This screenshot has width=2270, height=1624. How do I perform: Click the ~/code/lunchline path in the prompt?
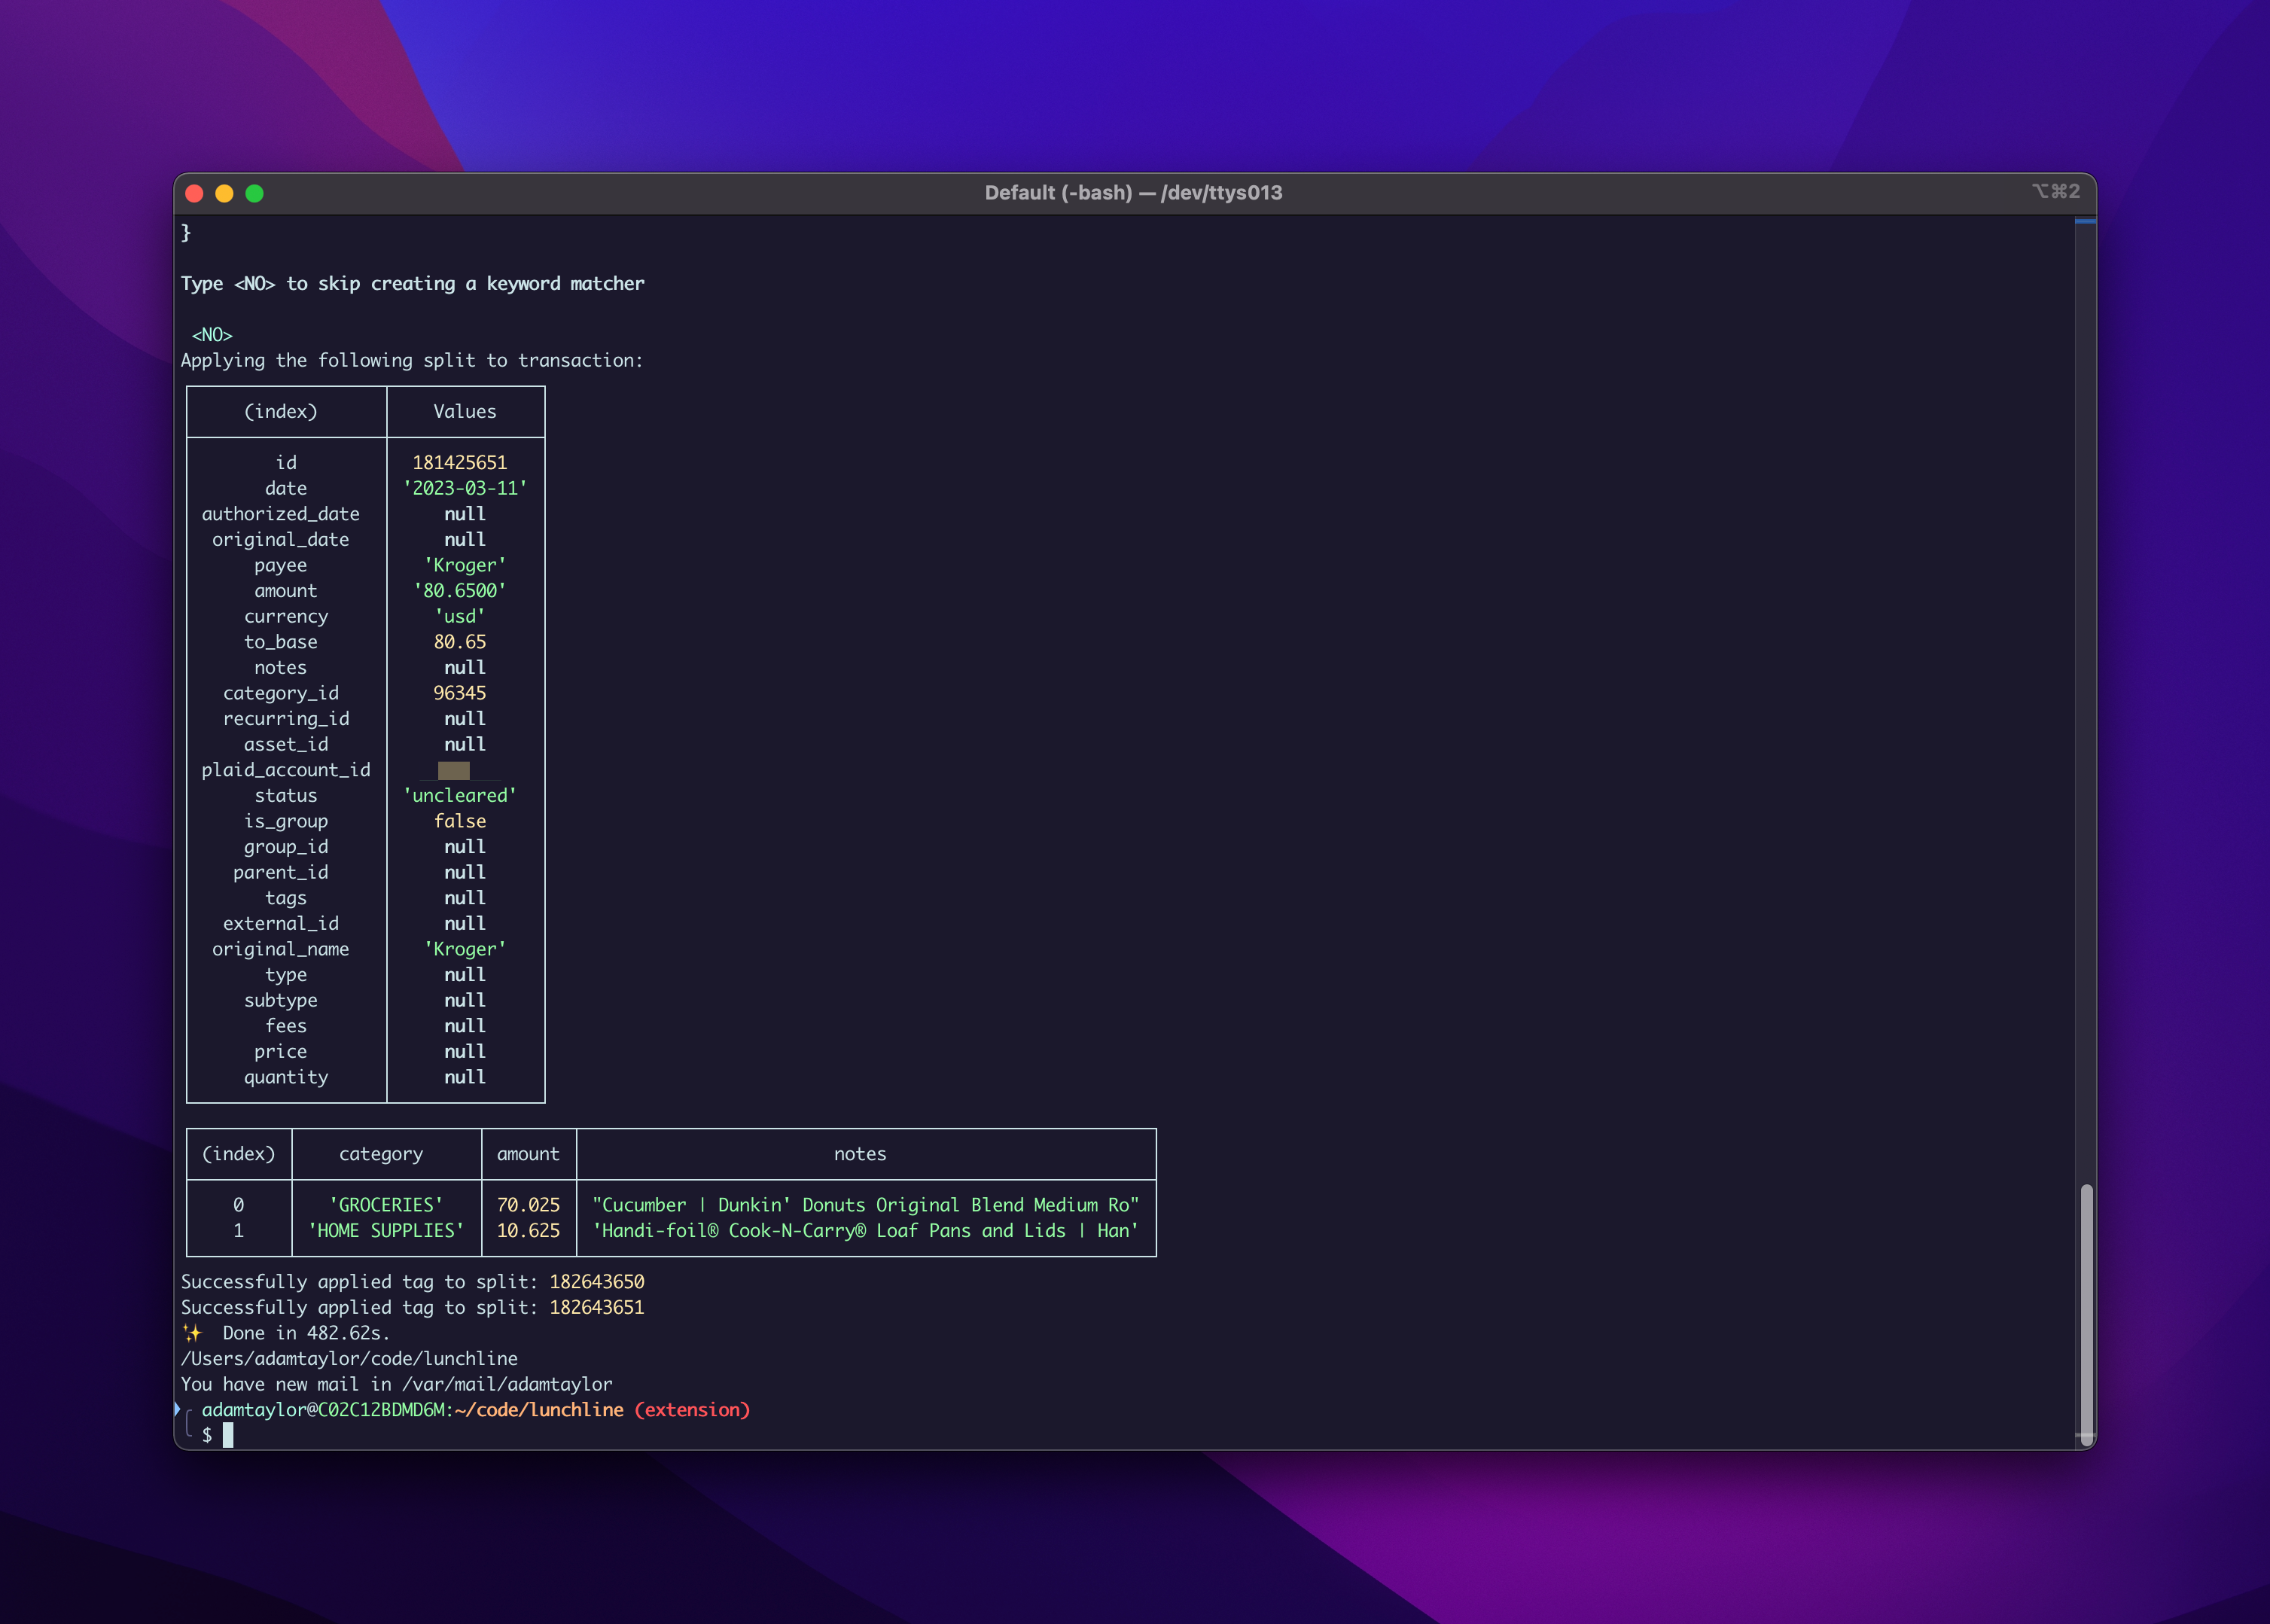(x=539, y=1409)
